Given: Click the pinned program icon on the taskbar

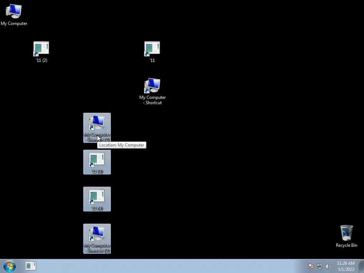Looking at the screenshot, I should (31, 266).
